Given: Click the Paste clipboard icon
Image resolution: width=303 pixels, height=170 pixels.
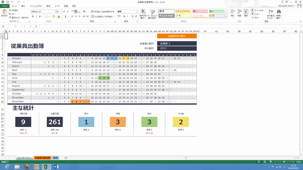Looking at the screenshot, I should pos(4,12).
